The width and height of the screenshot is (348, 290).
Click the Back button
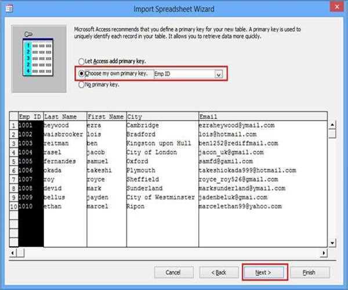pyautogui.click(x=218, y=272)
